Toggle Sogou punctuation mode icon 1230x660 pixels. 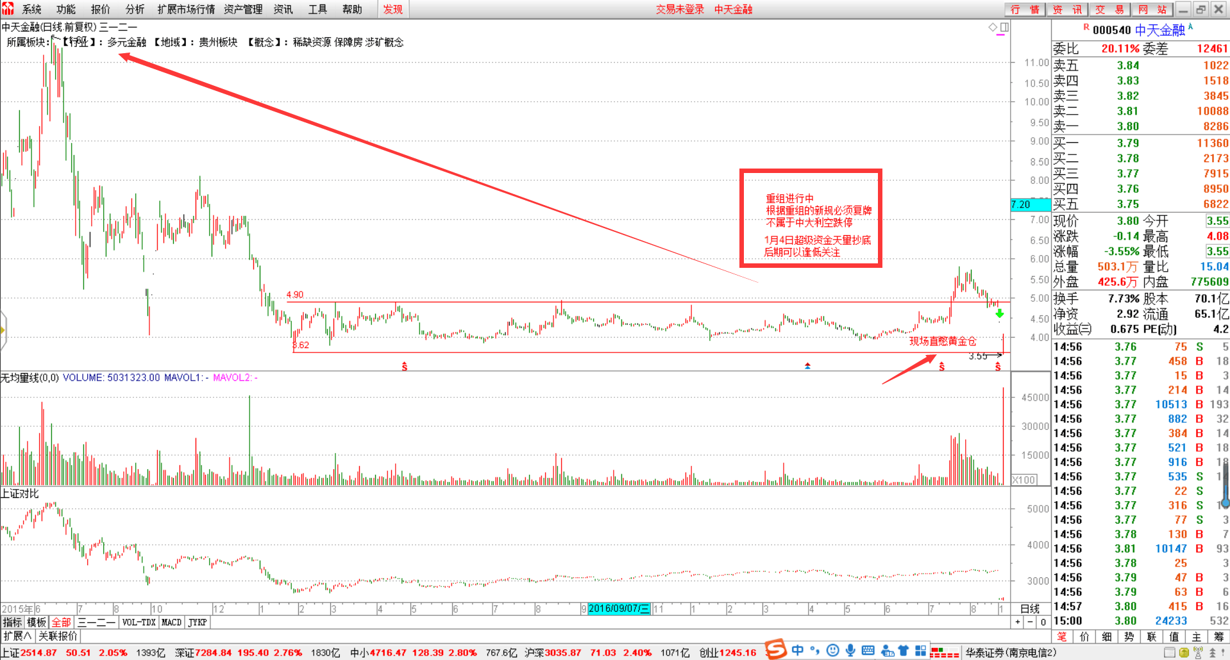pos(815,650)
